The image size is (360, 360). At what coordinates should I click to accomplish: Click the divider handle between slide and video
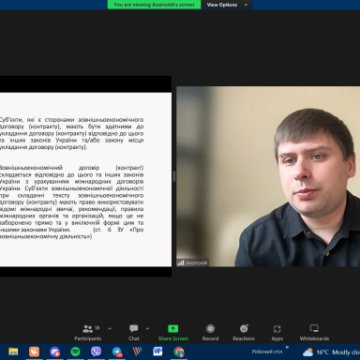point(174,176)
